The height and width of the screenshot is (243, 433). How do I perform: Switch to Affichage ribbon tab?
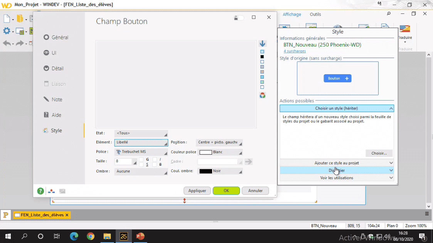point(291,14)
